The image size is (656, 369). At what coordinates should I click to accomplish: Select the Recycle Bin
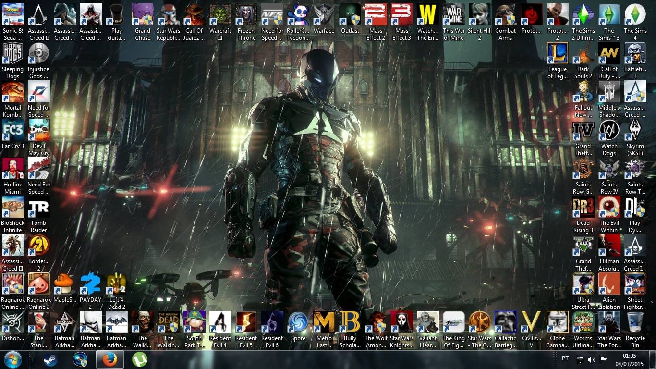(x=635, y=322)
